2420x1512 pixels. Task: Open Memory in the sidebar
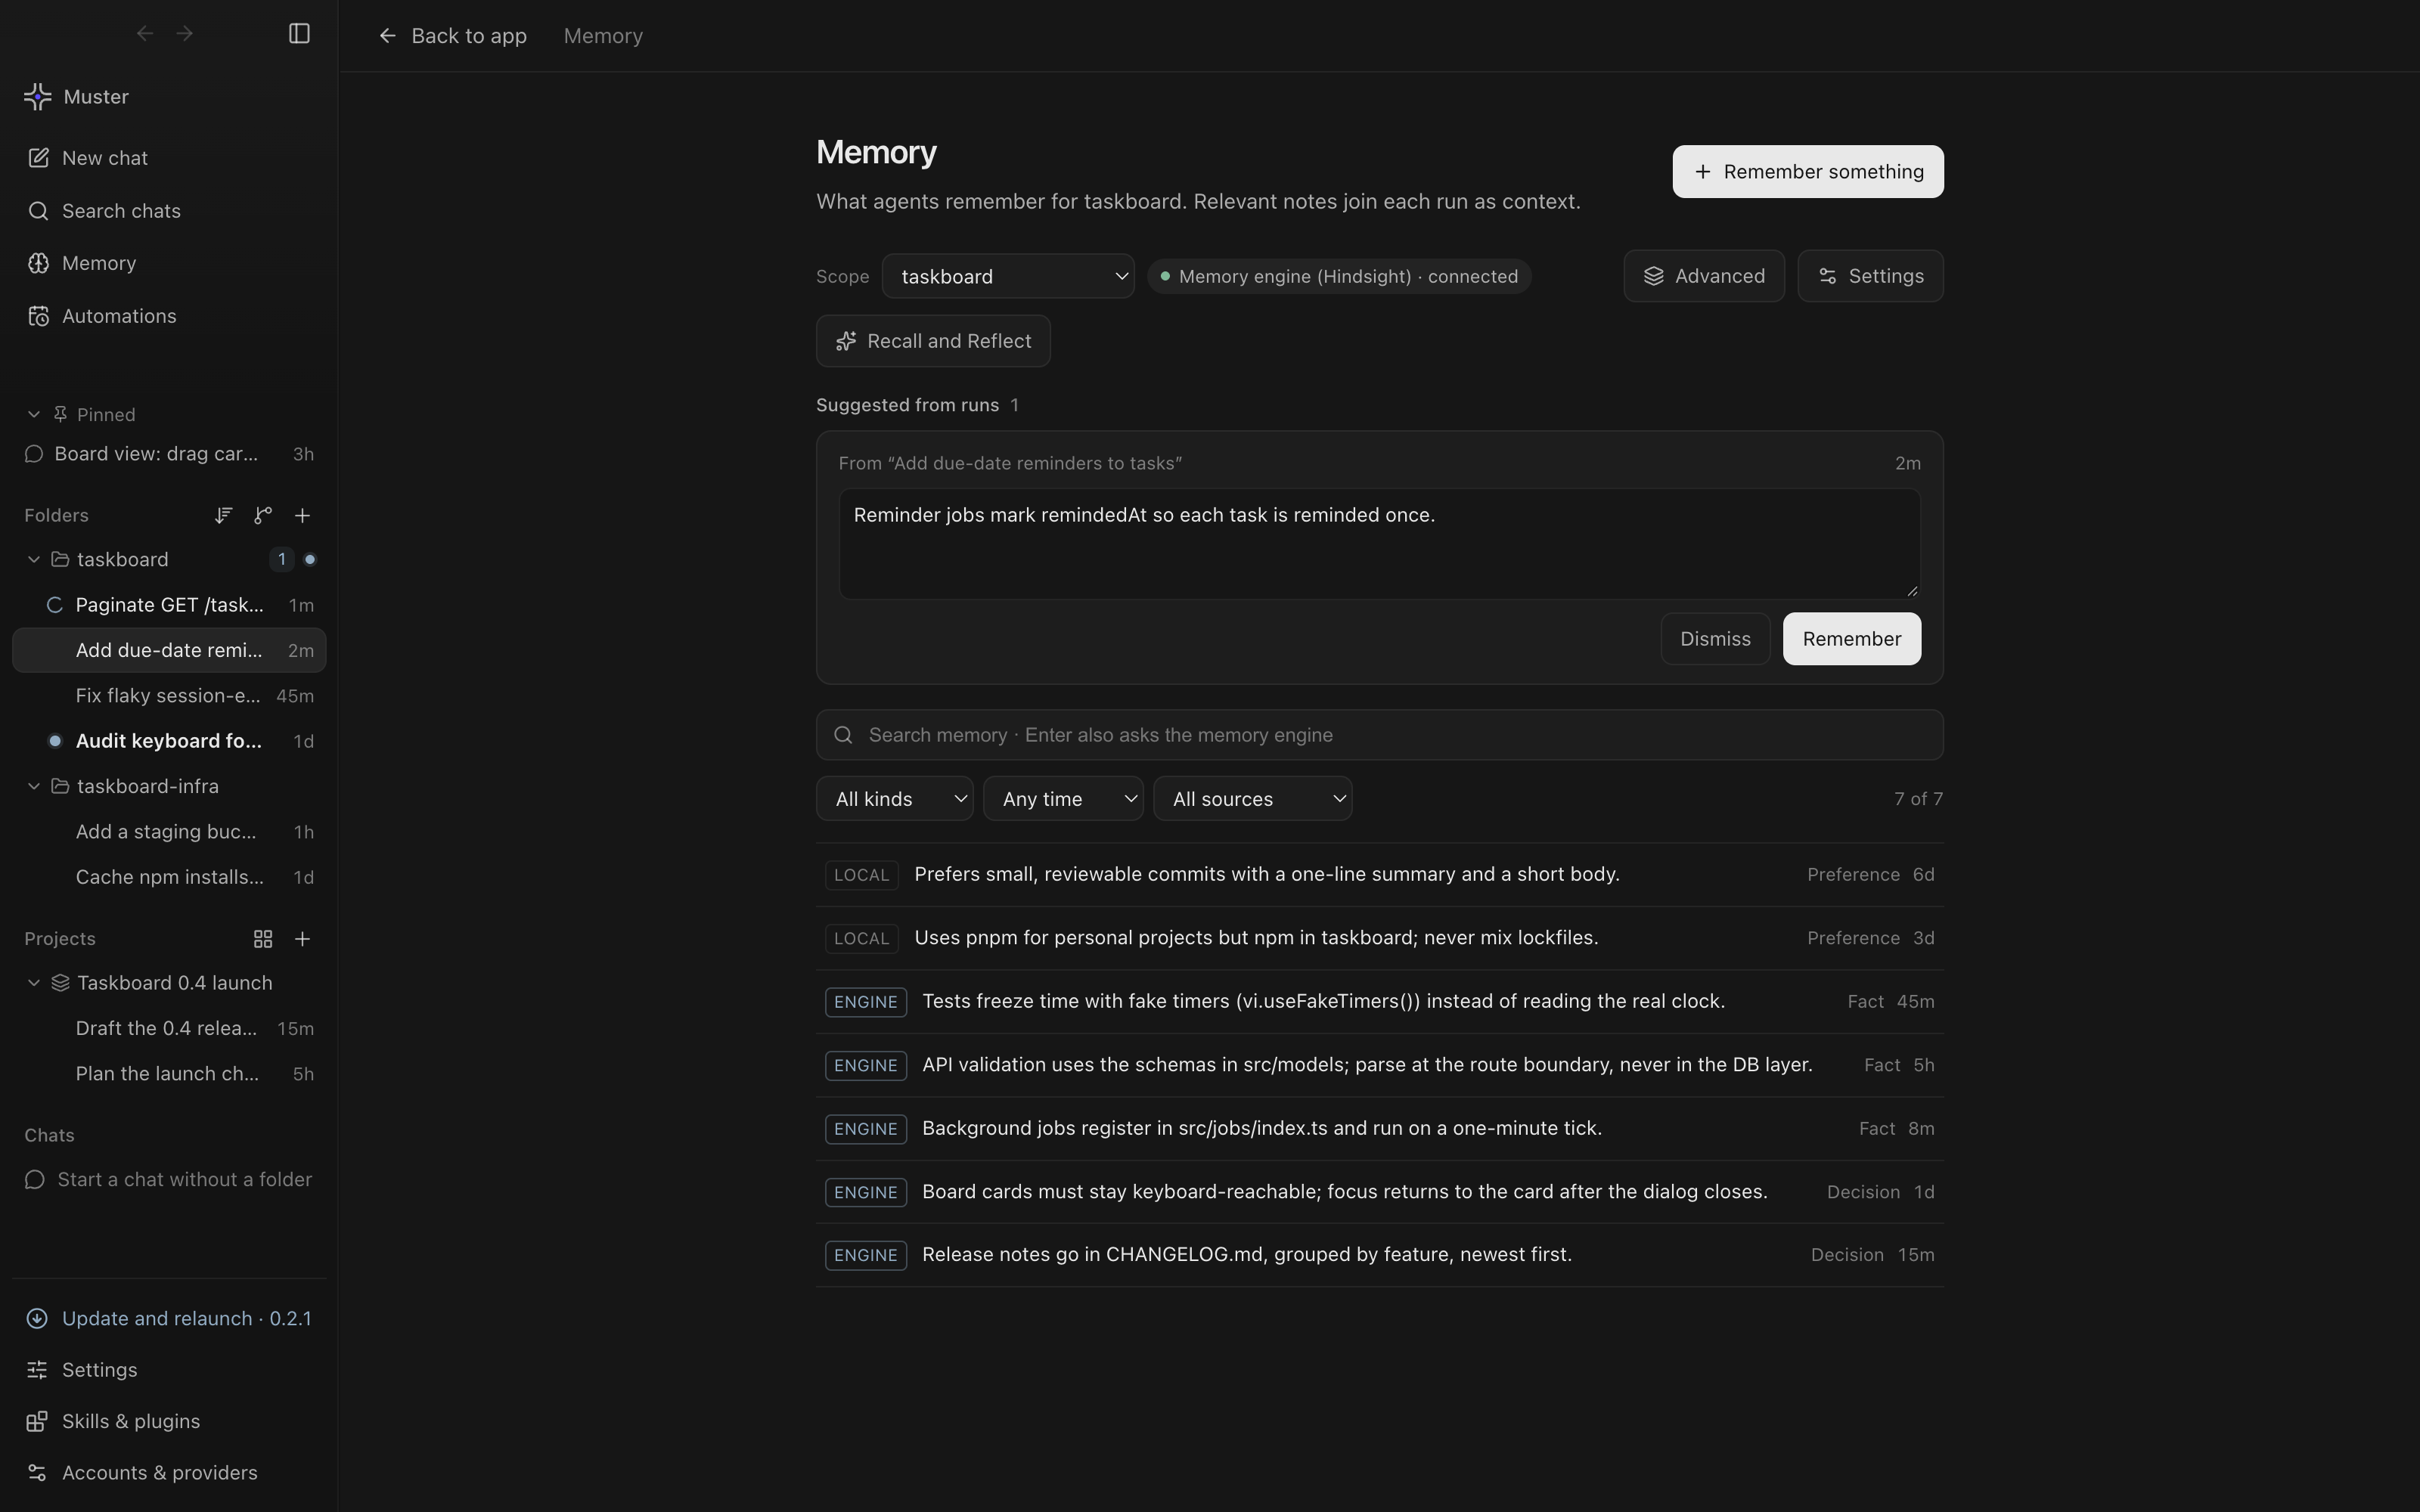click(169, 263)
